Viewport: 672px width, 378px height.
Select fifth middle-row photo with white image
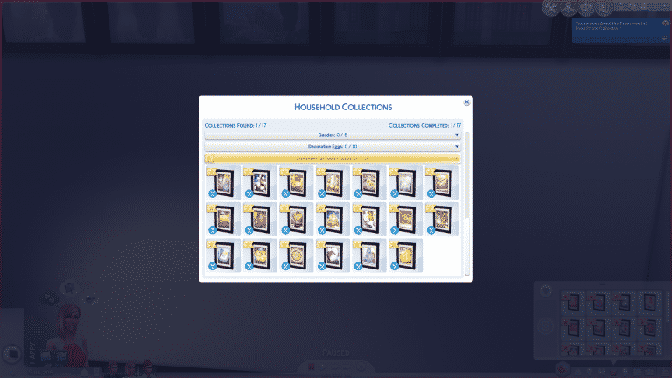pyautogui.click(x=369, y=219)
